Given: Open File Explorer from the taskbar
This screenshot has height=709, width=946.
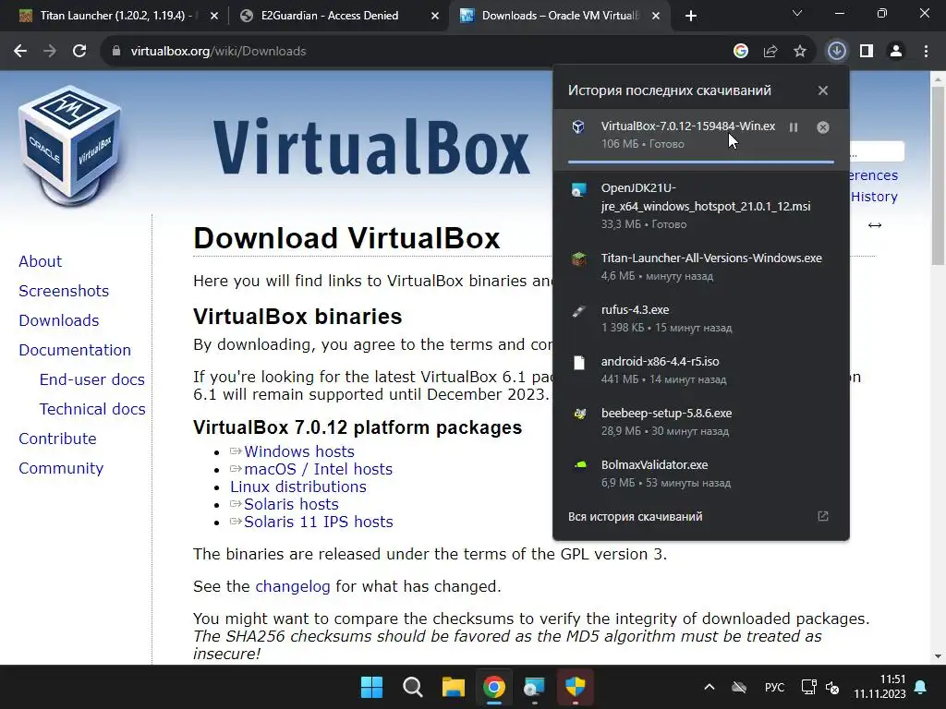Looking at the screenshot, I should click(x=453, y=687).
